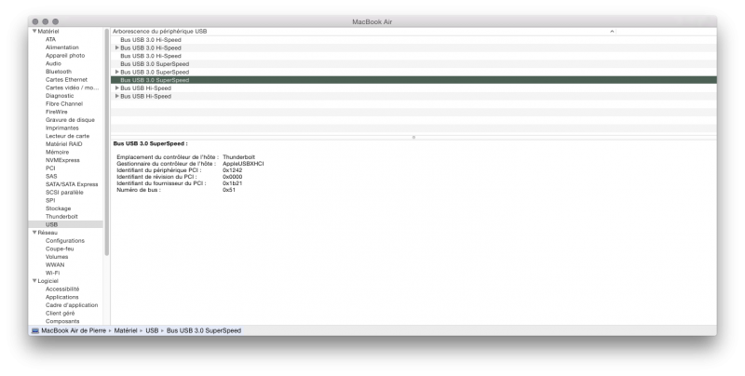
Task: Select Client géré in the sidebar
Action: (x=60, y=314)
